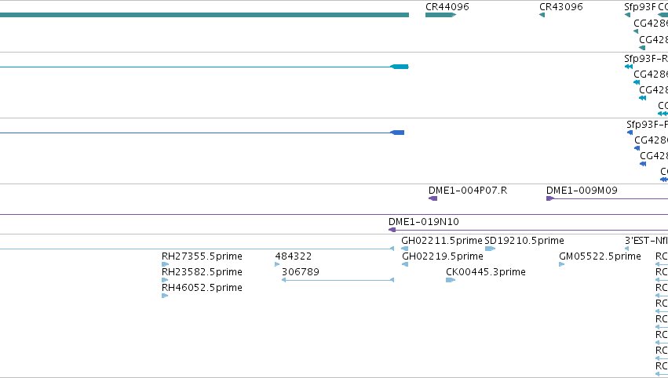This screenshot has width=668, height=378.
Task: Select the small CR43096 arrowhead glyph
Action: point(542,15)
